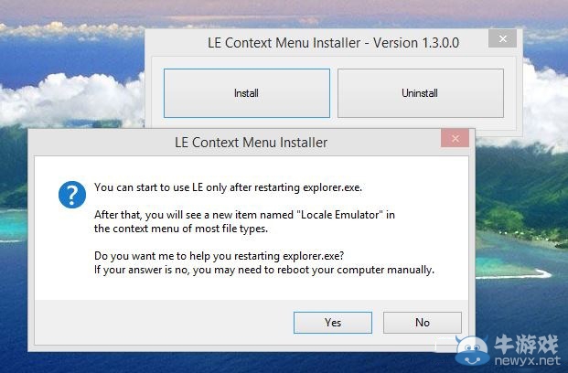The image size is (568, 373).
Task: Click the 牛游戏 watermark characters
Action: (526, 344)
